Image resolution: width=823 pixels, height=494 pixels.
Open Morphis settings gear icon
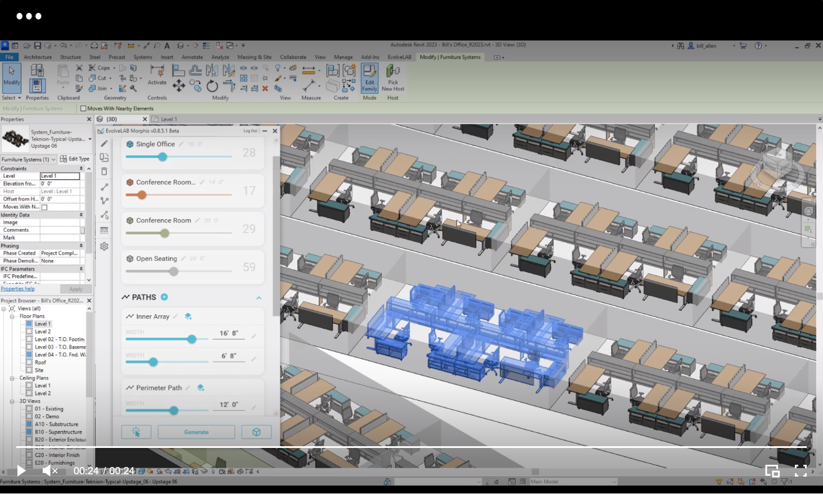[x=104, y=246]
